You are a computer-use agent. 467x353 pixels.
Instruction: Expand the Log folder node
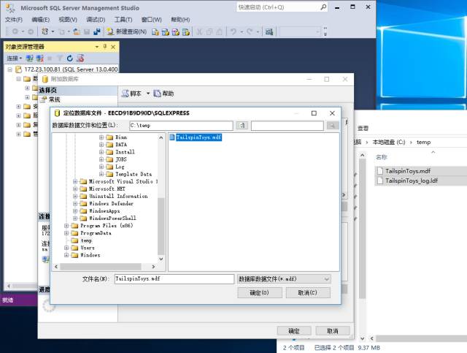tap(101, 167)
